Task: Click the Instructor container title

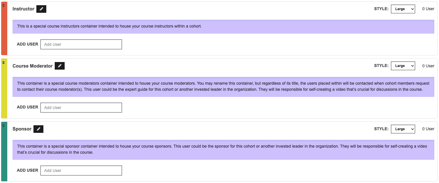Action: (x=23, y=9)
